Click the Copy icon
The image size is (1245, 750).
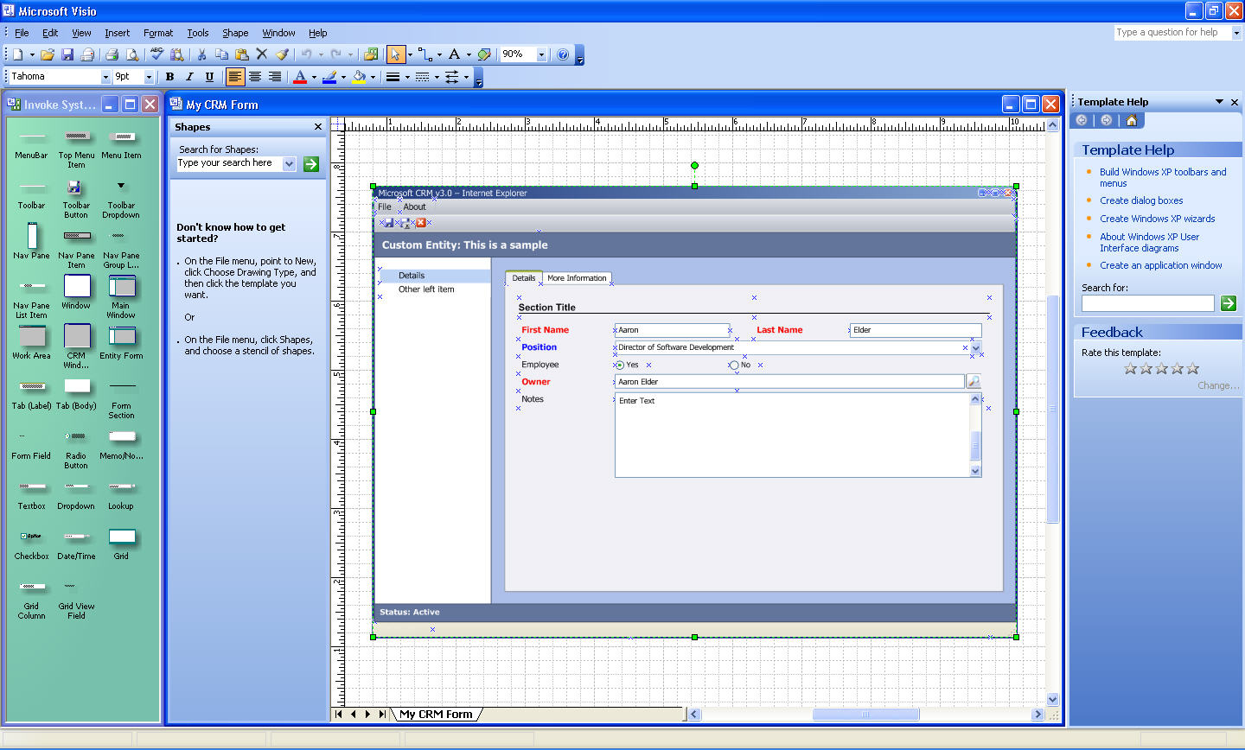pyautogui.click(x=221, y=54)
